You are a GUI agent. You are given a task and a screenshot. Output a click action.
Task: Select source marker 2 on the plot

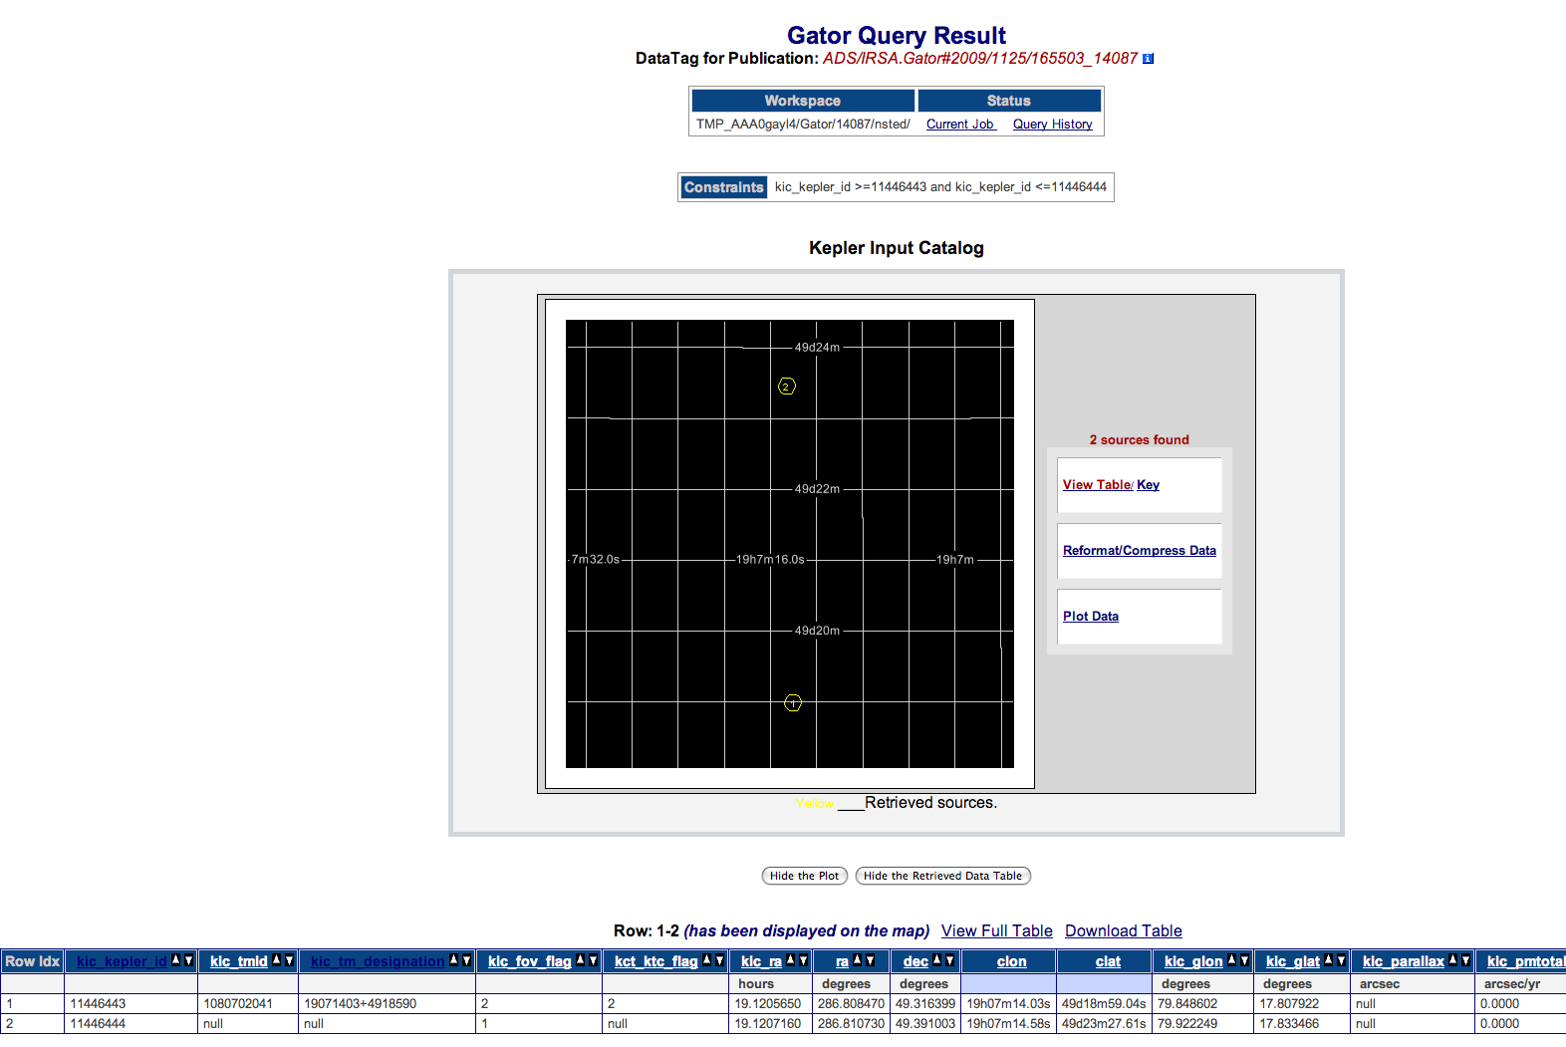[786, 387]
